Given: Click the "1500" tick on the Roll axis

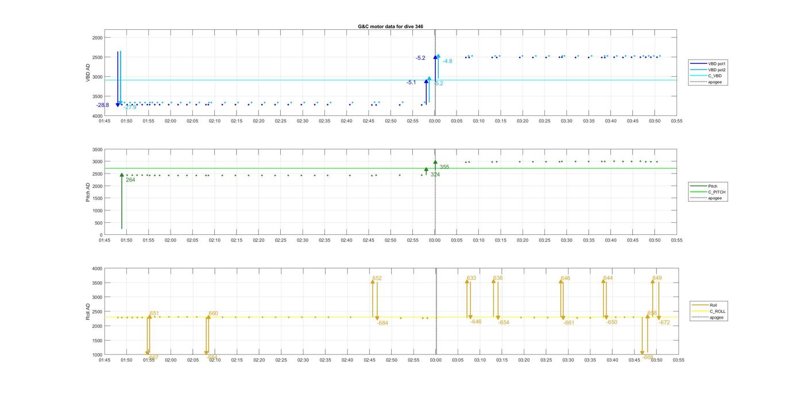Looking at the screenshot, I should coord(97,341).
